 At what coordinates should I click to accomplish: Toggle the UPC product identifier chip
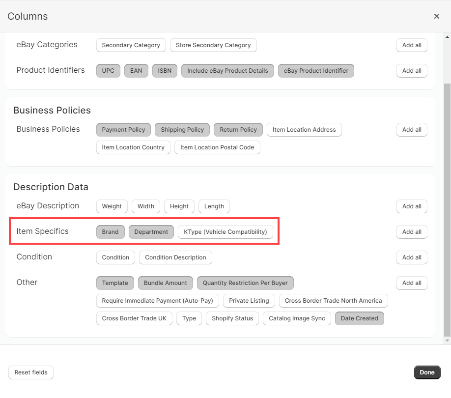108,71
